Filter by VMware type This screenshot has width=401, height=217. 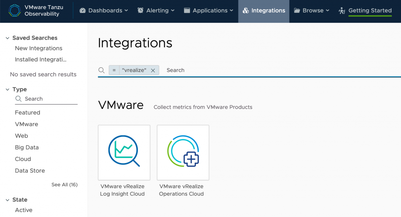(x=27, y=124)
